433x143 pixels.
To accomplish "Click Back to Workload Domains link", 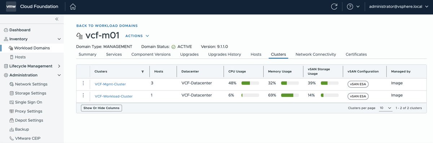I will pyautogui.click(x=107, y=26).
